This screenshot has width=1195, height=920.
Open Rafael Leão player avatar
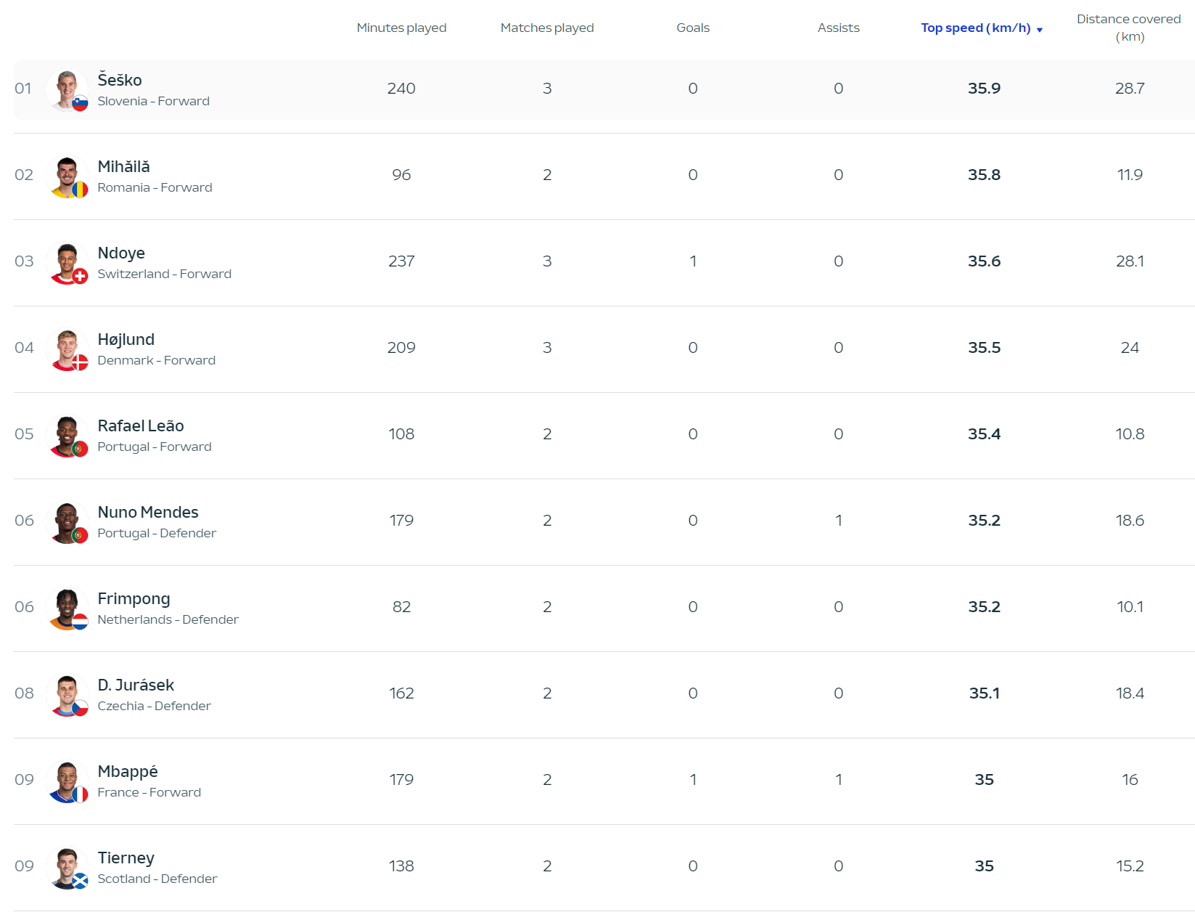pyautogui.click(x=67, y=435)
